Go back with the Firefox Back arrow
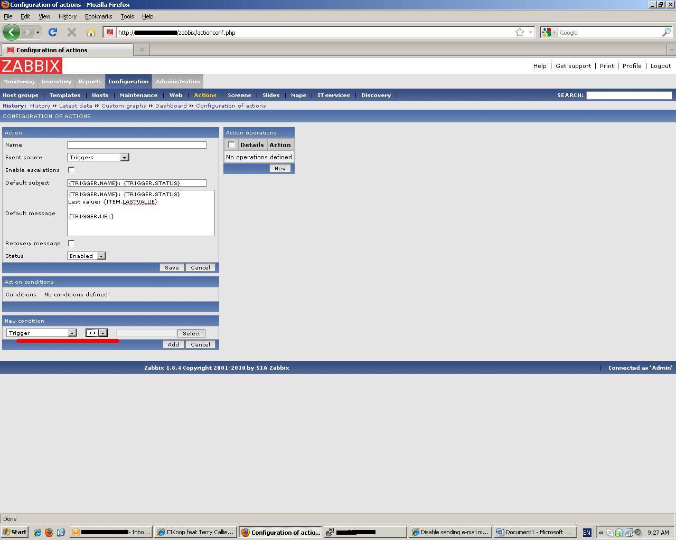 [12, 32]
